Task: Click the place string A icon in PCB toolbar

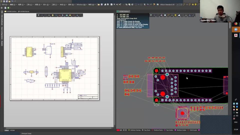Action: point(189,15)
